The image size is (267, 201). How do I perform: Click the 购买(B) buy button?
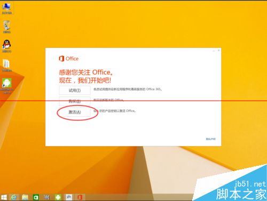click(x=75, y=101)
